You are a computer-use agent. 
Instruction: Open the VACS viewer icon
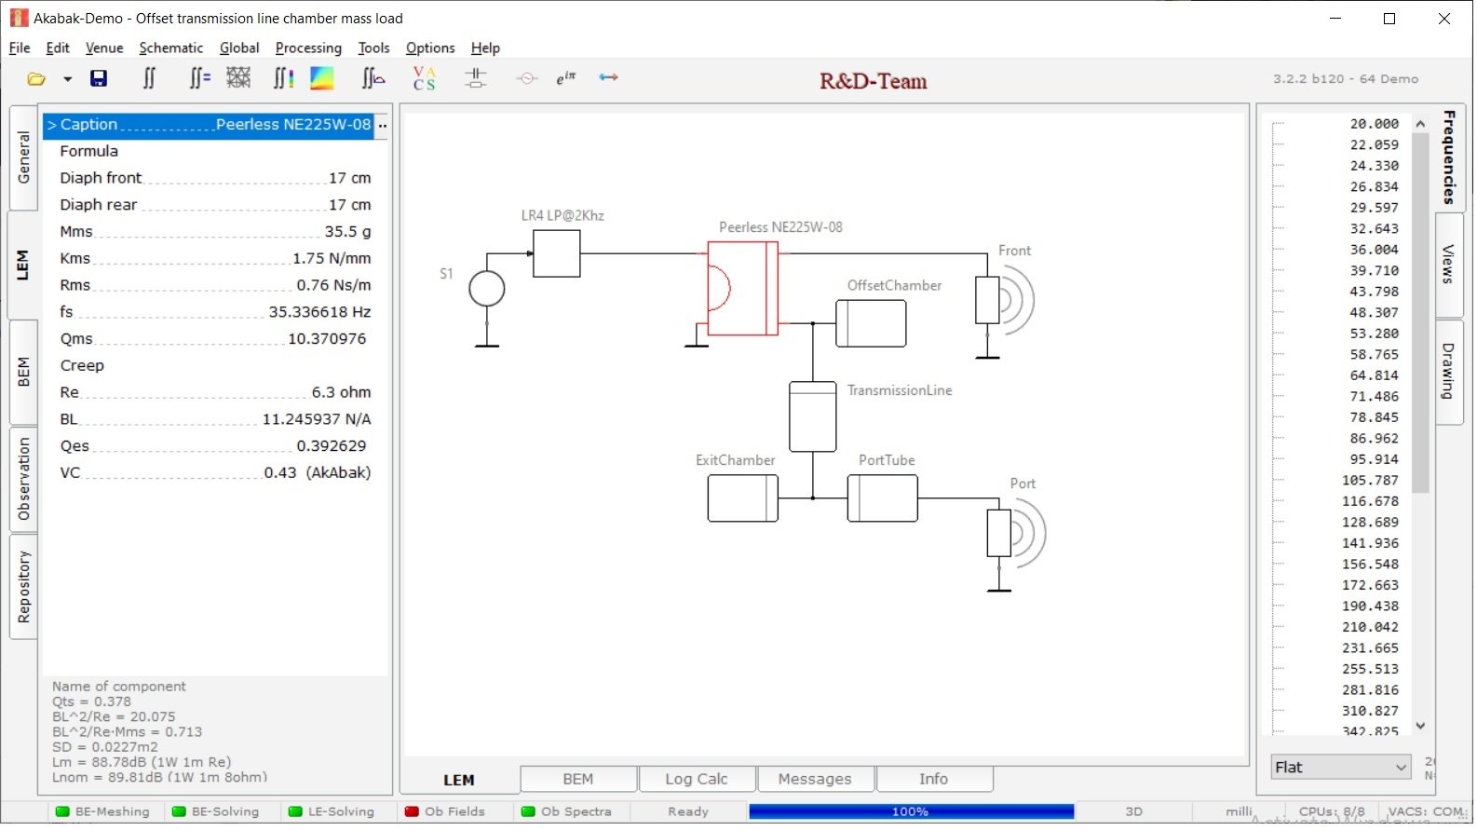click(425, 78)
